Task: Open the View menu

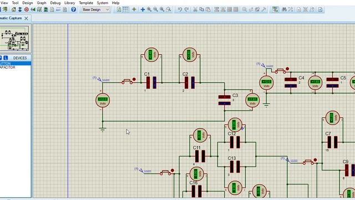Action: pos(4,3)
